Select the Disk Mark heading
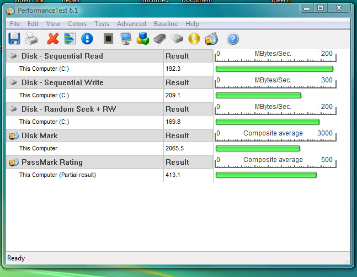This screenshot has width=357, height=277. coord(39,135)
